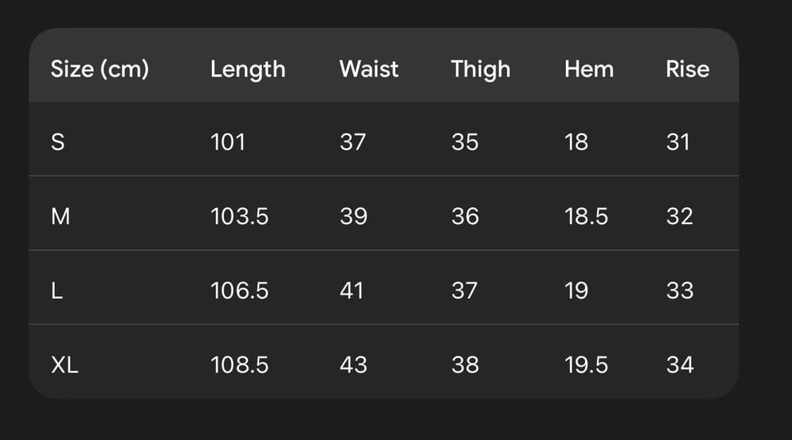
Task: Click the Size (cm) column header
Action: pyautogui.click(x=99, y=69)
